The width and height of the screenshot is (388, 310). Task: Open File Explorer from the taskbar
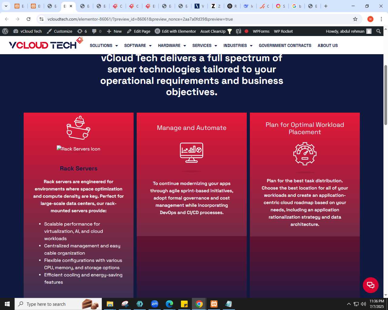[x=110, y=304]
